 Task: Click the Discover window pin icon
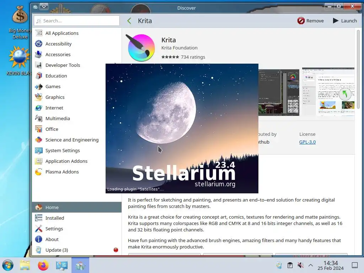[x=44, y=6]
